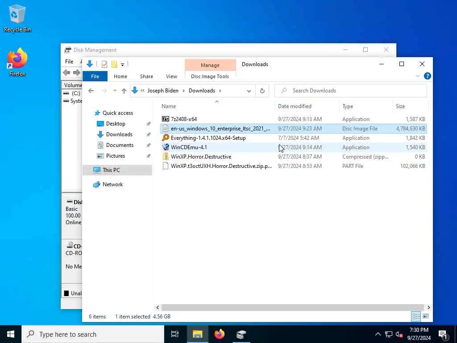Click Disk Management taskbar icon
This screenshot has width=457, height=343.
coord(241,334)
